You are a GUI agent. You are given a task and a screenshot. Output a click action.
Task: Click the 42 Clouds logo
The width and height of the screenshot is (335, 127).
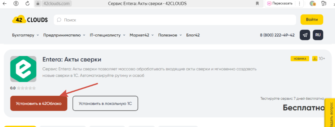[x=30, y=20]
